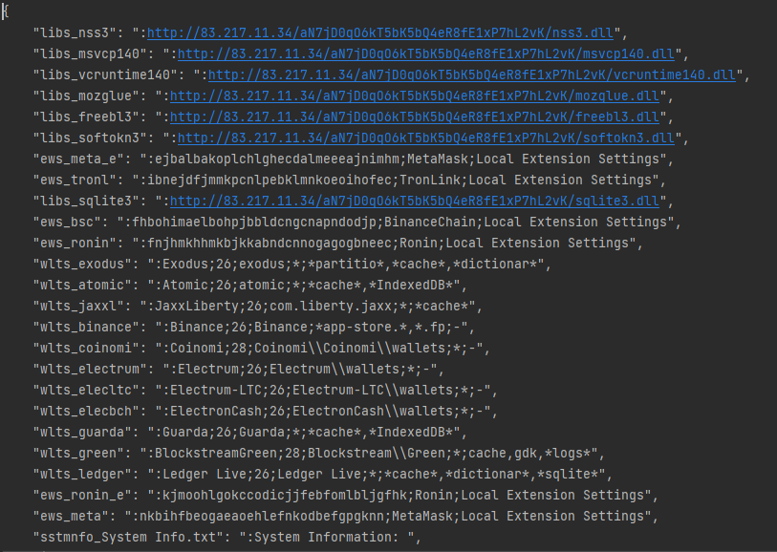Open the nss3.dll URL link
777x552 pixels.
point(380,33)
